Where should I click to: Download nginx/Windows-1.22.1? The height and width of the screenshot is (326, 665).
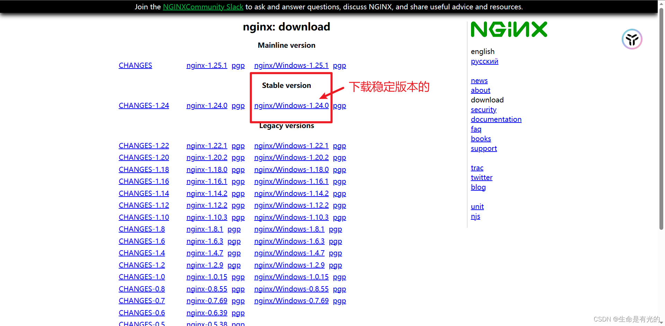[x=291, y=146]
